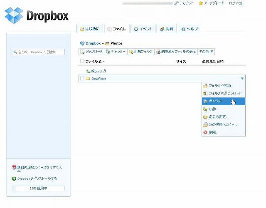Click the ヘルプ question mark icon
The width and height of the screenshot is (266, 208).
(x=183, y=29)
